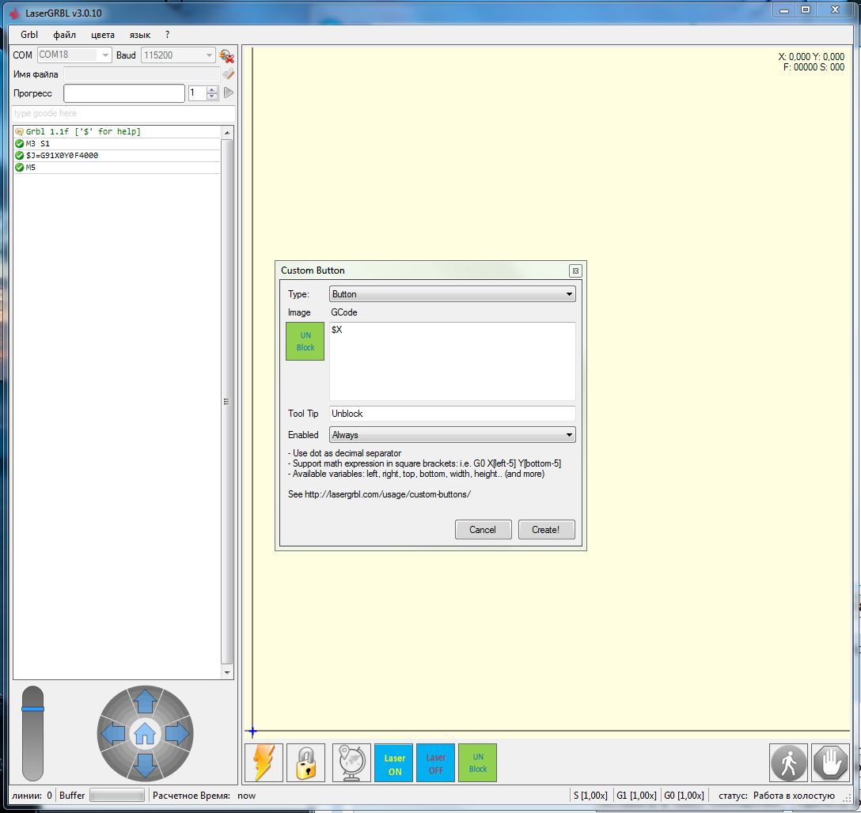
Task: Expand the Enabled dropdown set to Always
Action: point(452,435)
